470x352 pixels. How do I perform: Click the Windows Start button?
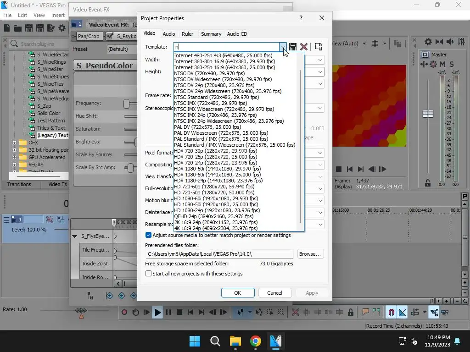[195, 341]
